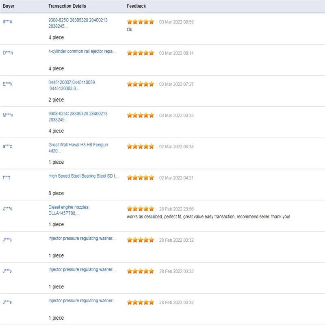Click the star rating in the last J***s row
This screenshot has width=325, height=325.
[140, 302]
